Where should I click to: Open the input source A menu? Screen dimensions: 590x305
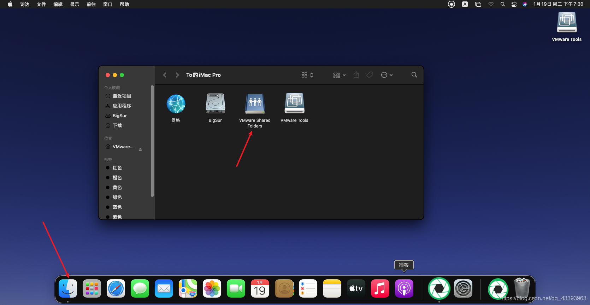(x=465, y=4)
